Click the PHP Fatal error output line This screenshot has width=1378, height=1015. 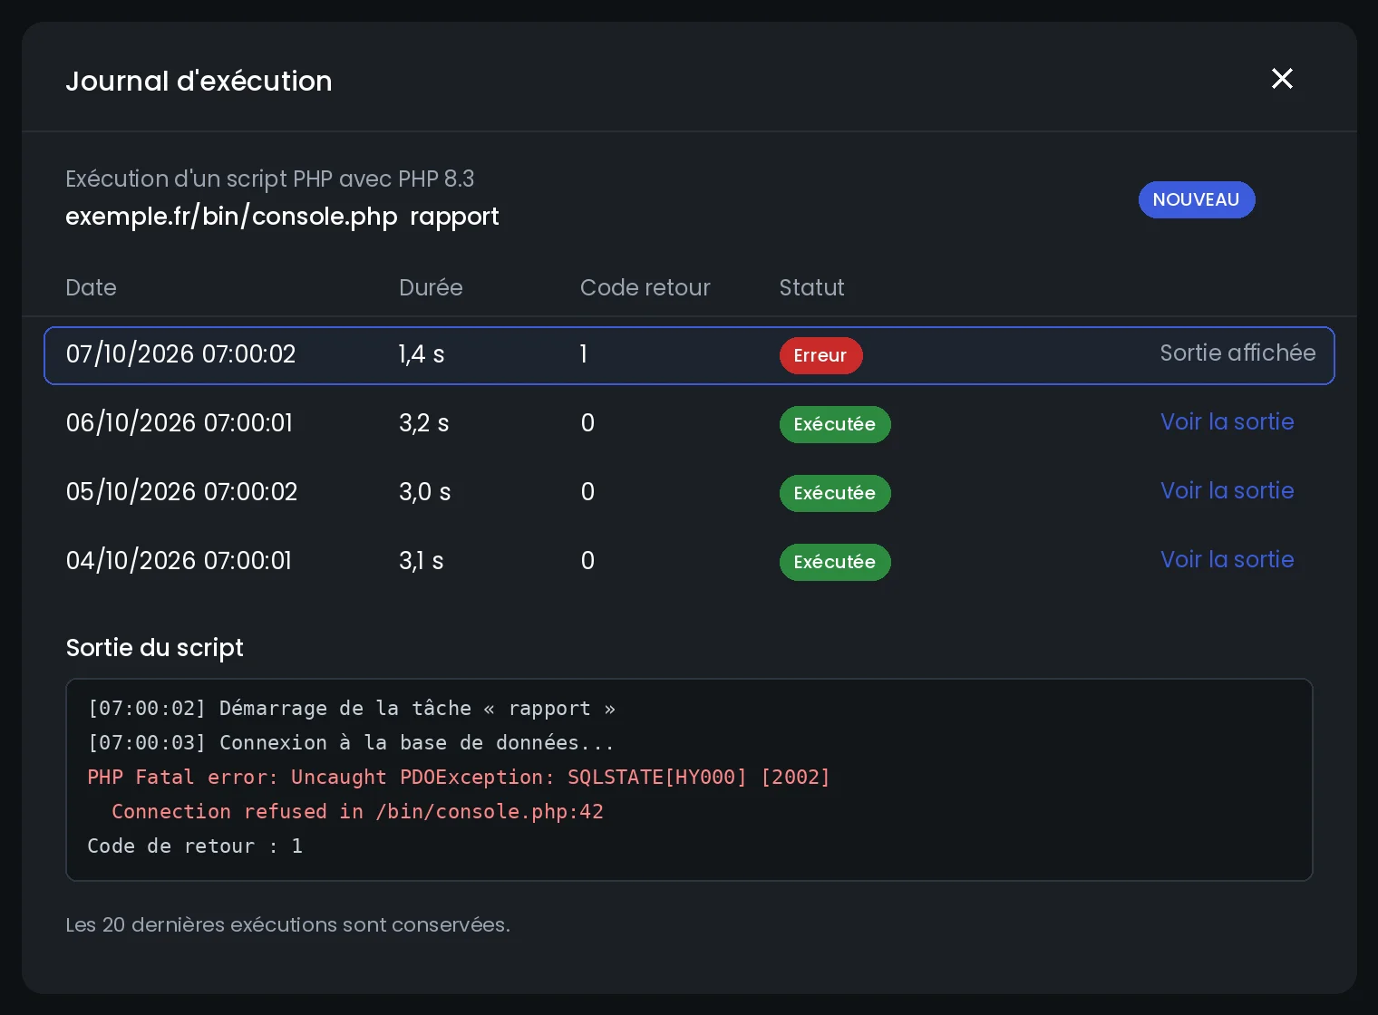point(459,778)
